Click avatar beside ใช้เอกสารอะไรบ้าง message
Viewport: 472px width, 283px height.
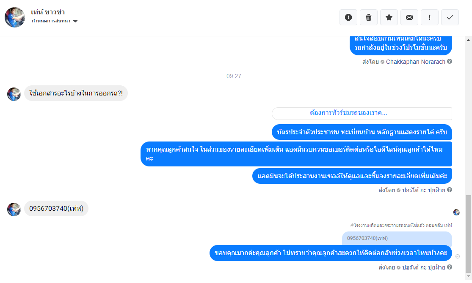tap(14, 94)
